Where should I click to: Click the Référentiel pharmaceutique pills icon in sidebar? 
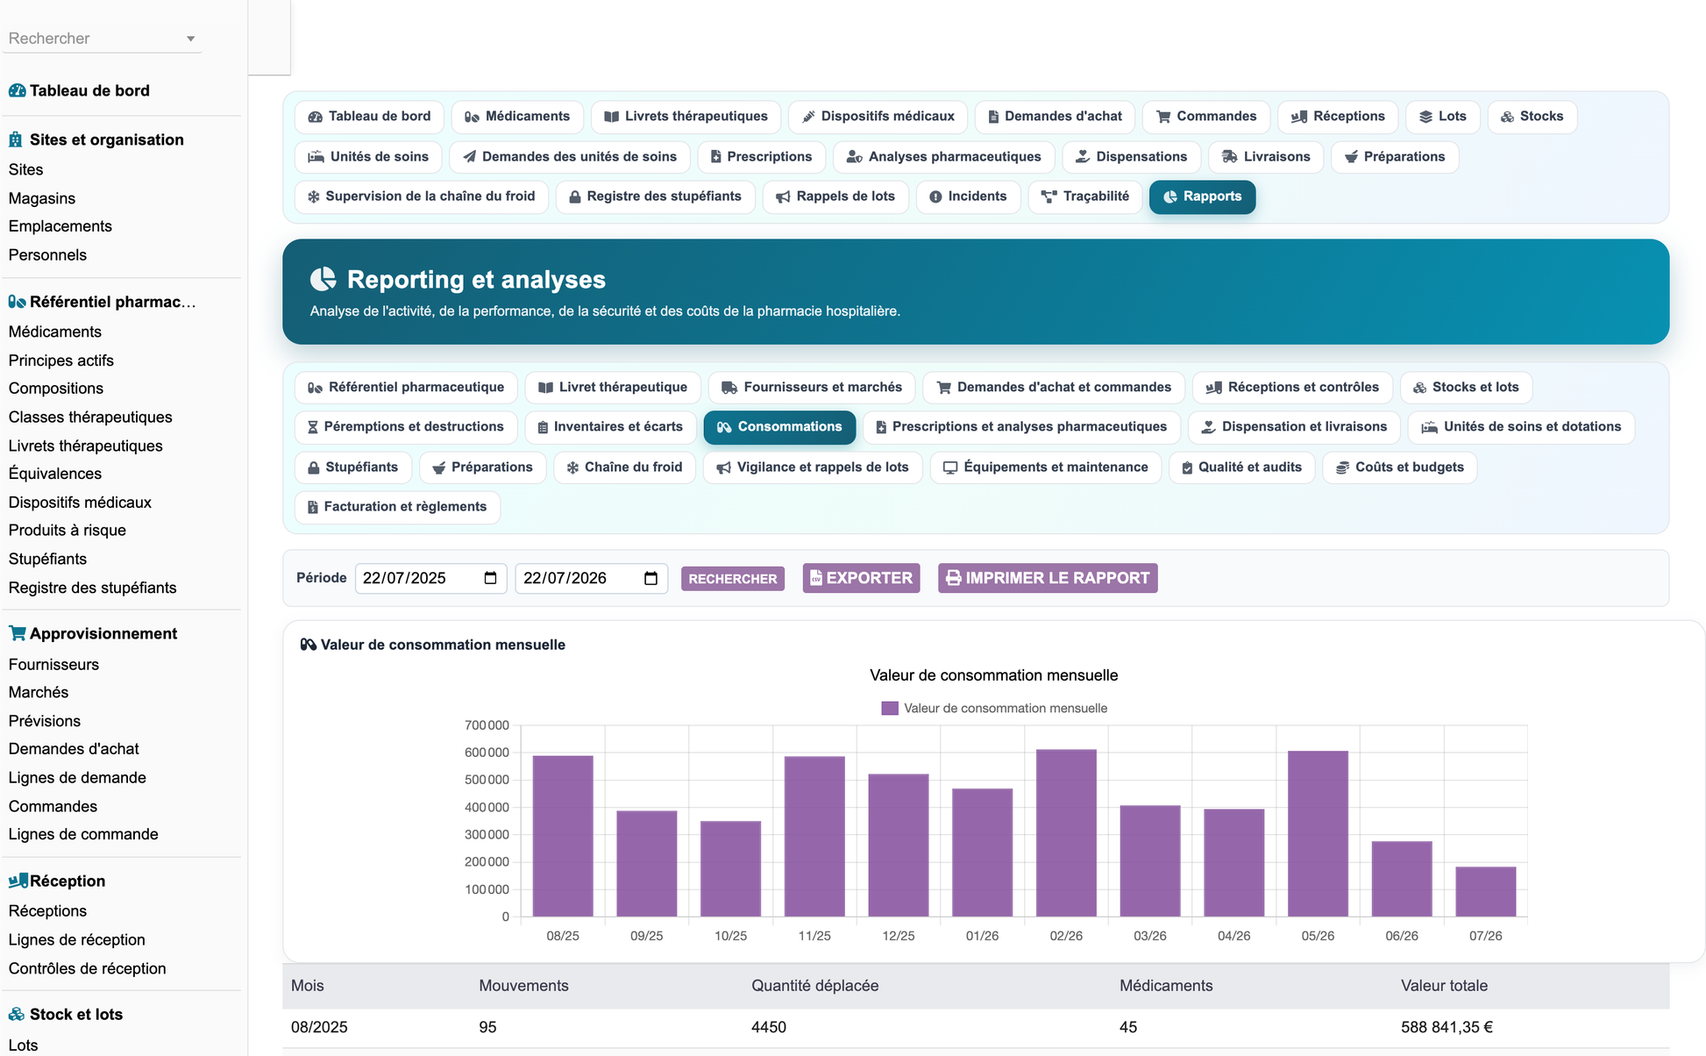(x=17, y=302)
